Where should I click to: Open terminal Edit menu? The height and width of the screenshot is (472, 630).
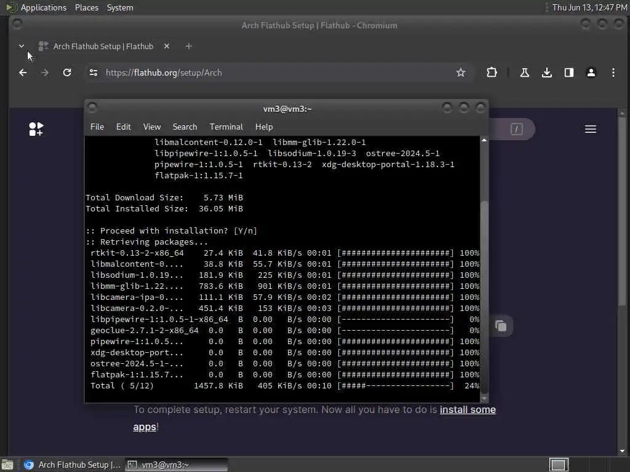tap(123, 127)
